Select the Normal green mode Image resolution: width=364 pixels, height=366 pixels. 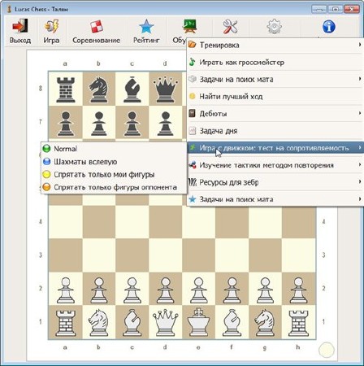pos(114,149)
